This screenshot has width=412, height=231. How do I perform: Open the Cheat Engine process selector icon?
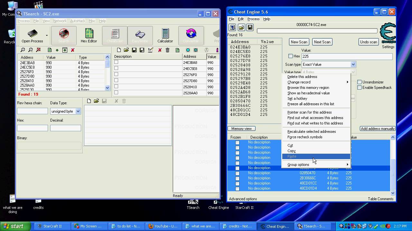[x=232, y=28]
